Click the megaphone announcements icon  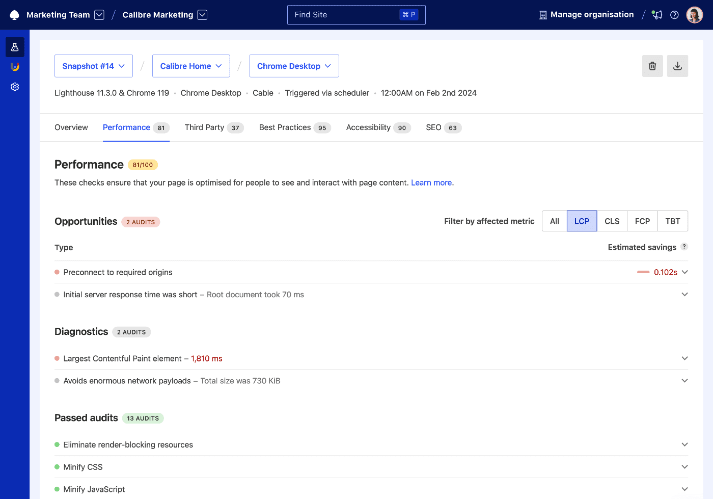[656, 15]
